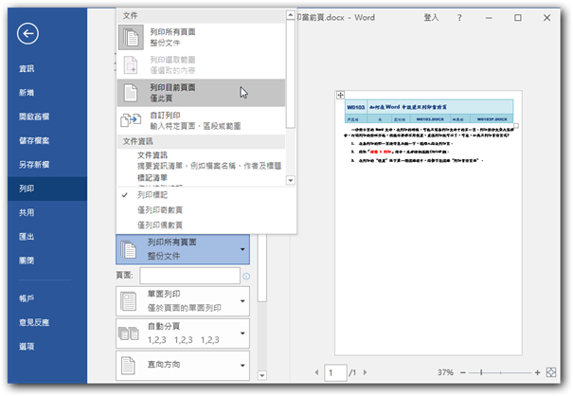The width and height of the screenshot is (573, 396).
Task: Open 帳戶 settings
Action: coord(27,298)
